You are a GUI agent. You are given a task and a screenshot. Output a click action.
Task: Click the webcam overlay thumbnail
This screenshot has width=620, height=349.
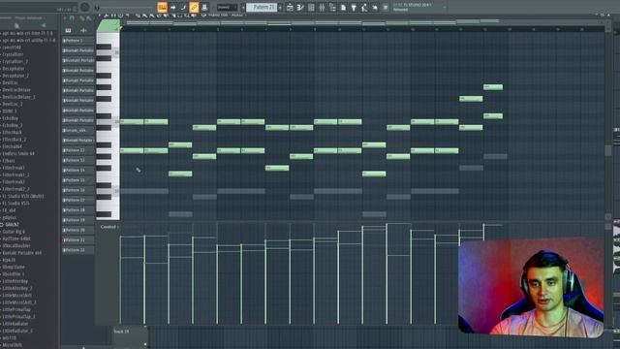531,287
